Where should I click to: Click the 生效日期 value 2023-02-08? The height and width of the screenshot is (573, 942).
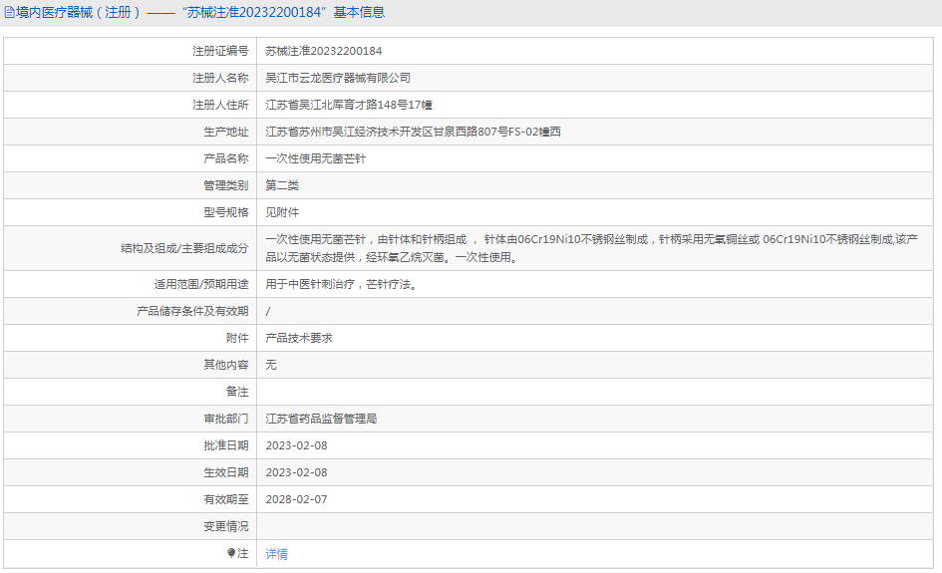[297, 472]
